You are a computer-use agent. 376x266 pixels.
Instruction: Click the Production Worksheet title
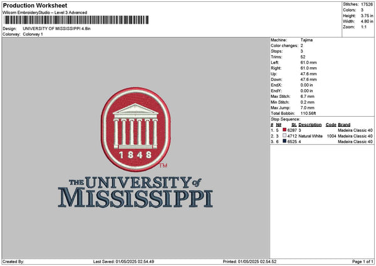[35, 5]
